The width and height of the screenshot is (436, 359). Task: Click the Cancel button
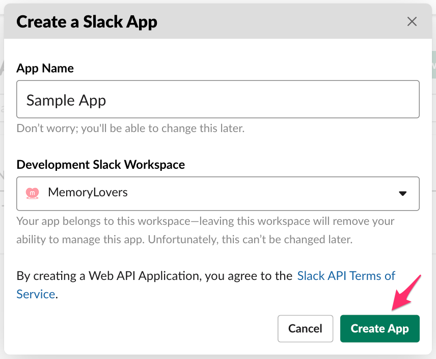tap(305, 328)
